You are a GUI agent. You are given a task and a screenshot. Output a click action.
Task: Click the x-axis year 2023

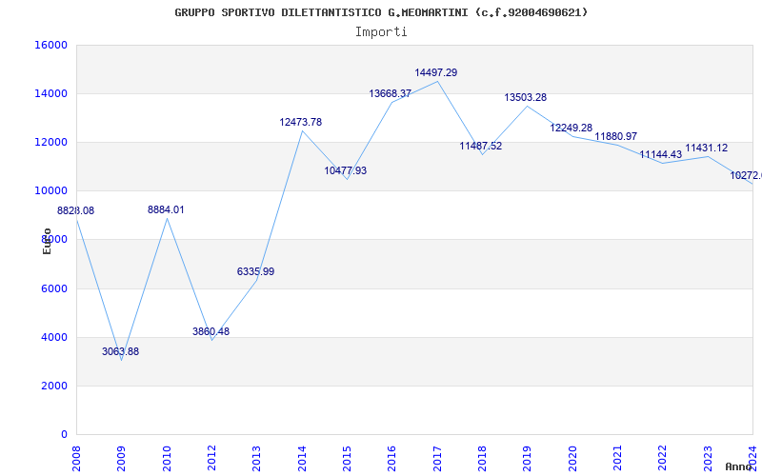[708, 459]
